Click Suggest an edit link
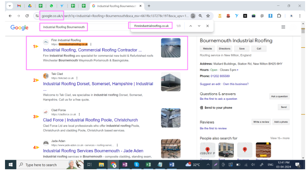The height and width of the screenshot is (170, 307). pyautogui.click(x=210, y=84)
